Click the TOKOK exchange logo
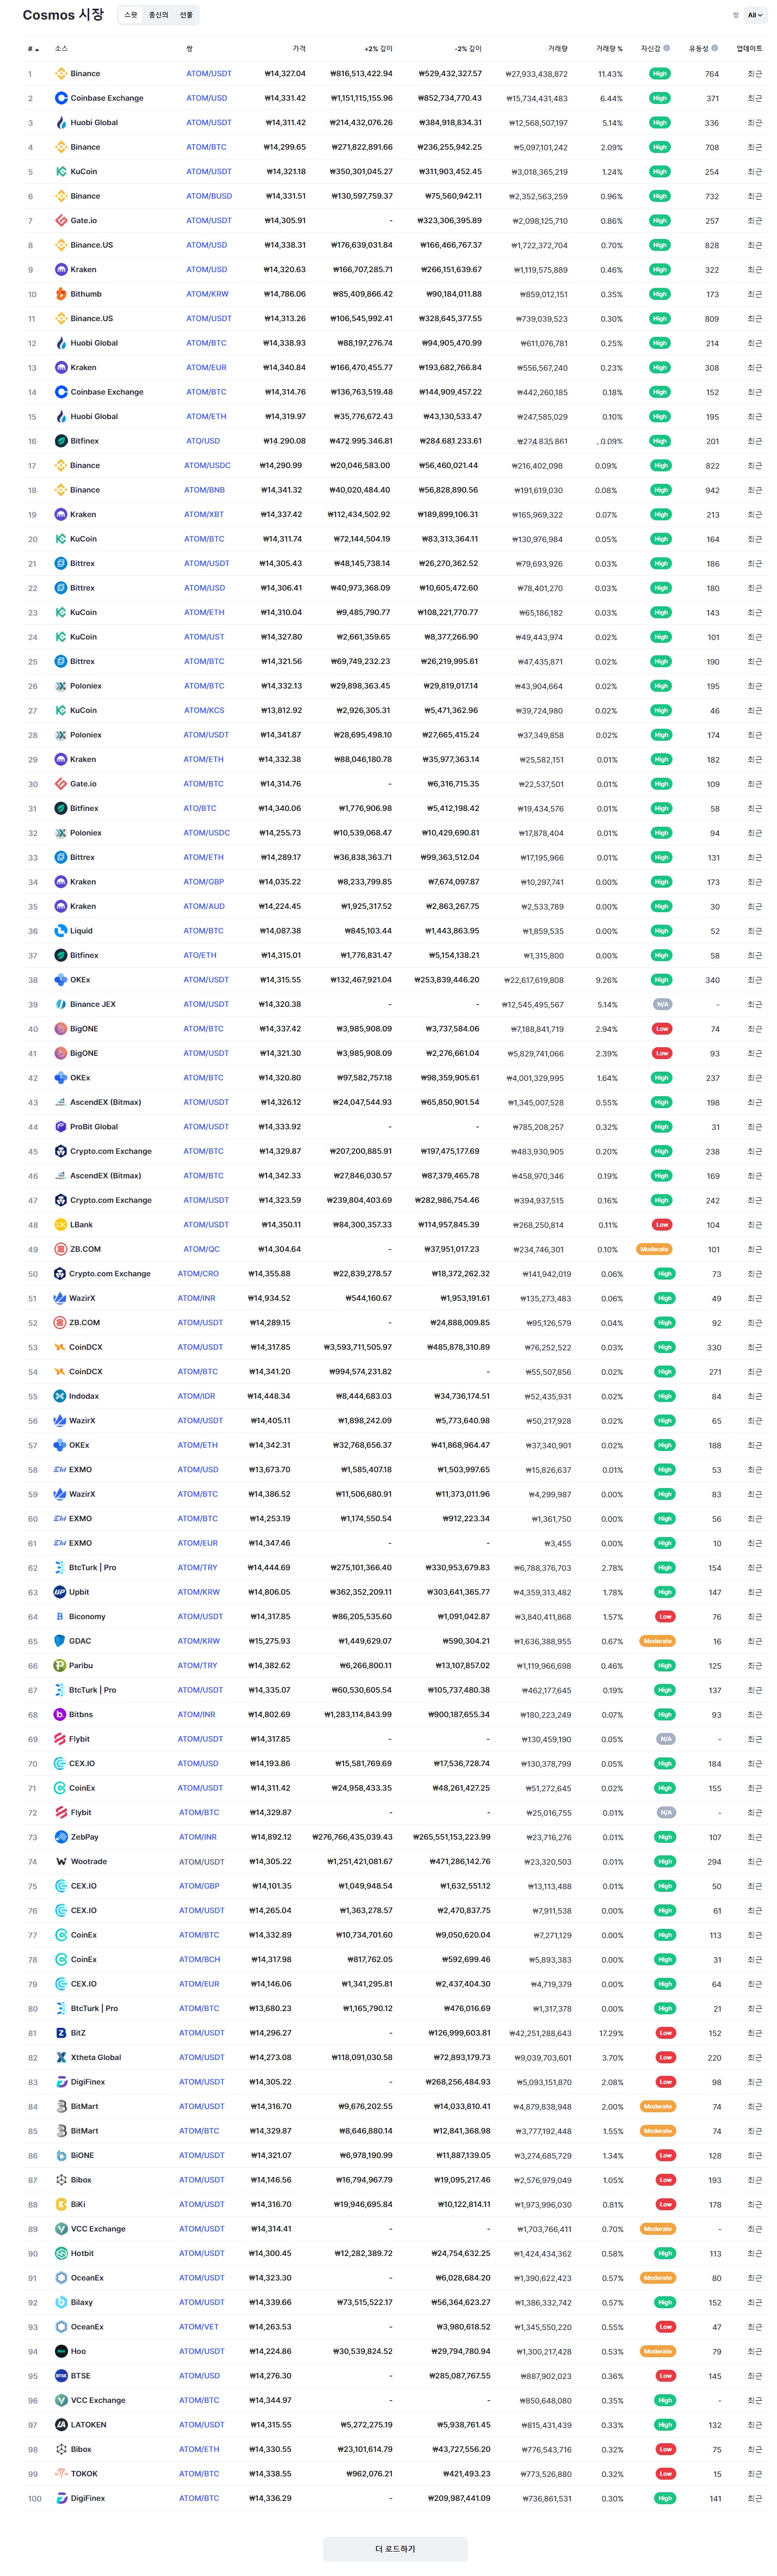The height and width of the screenshot is (2576, 777). click(61, 2474)
